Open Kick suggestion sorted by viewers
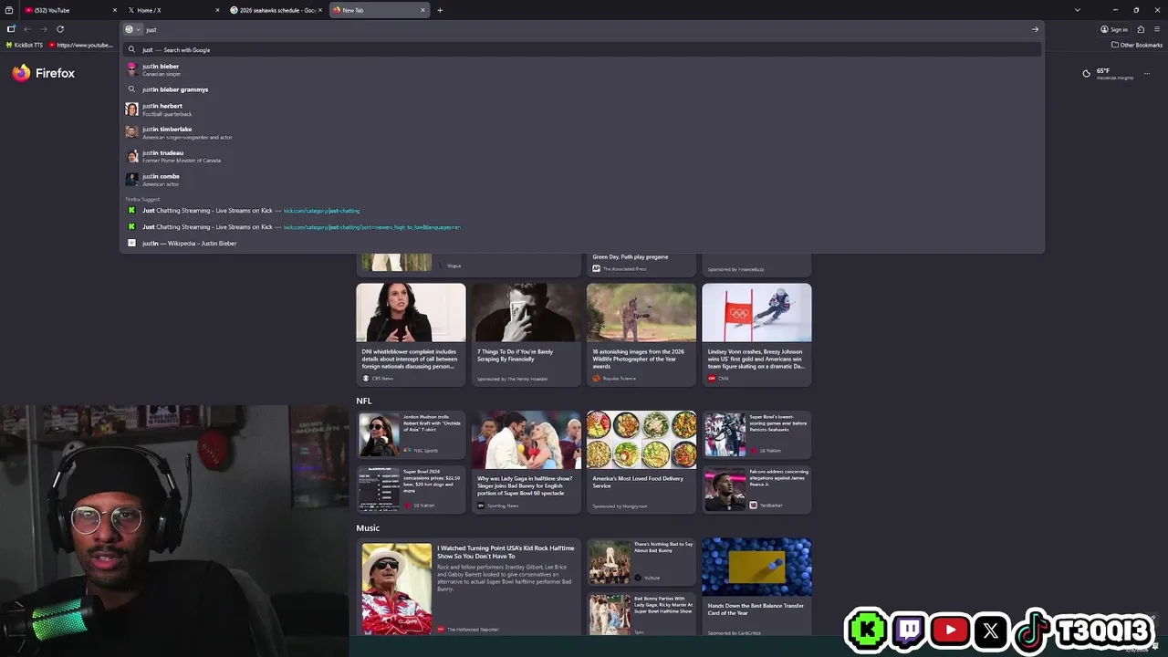 [582, 227]
